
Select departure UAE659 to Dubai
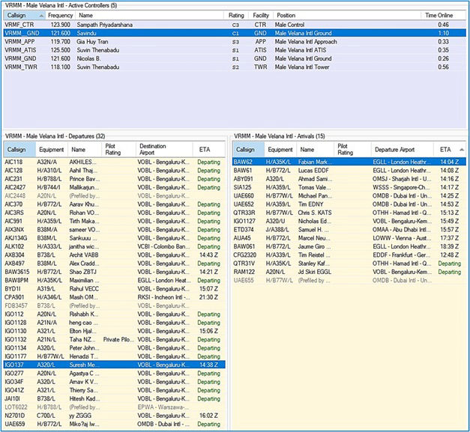[15, 425]
